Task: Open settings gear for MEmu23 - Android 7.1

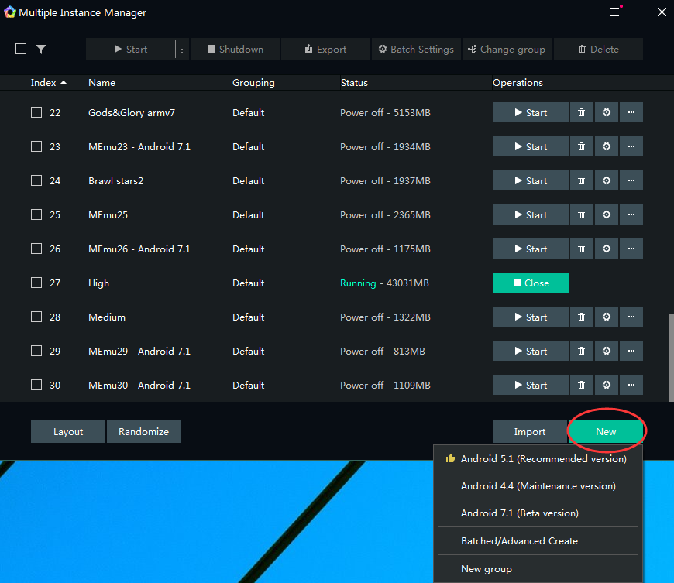Action: pos(607,147)
